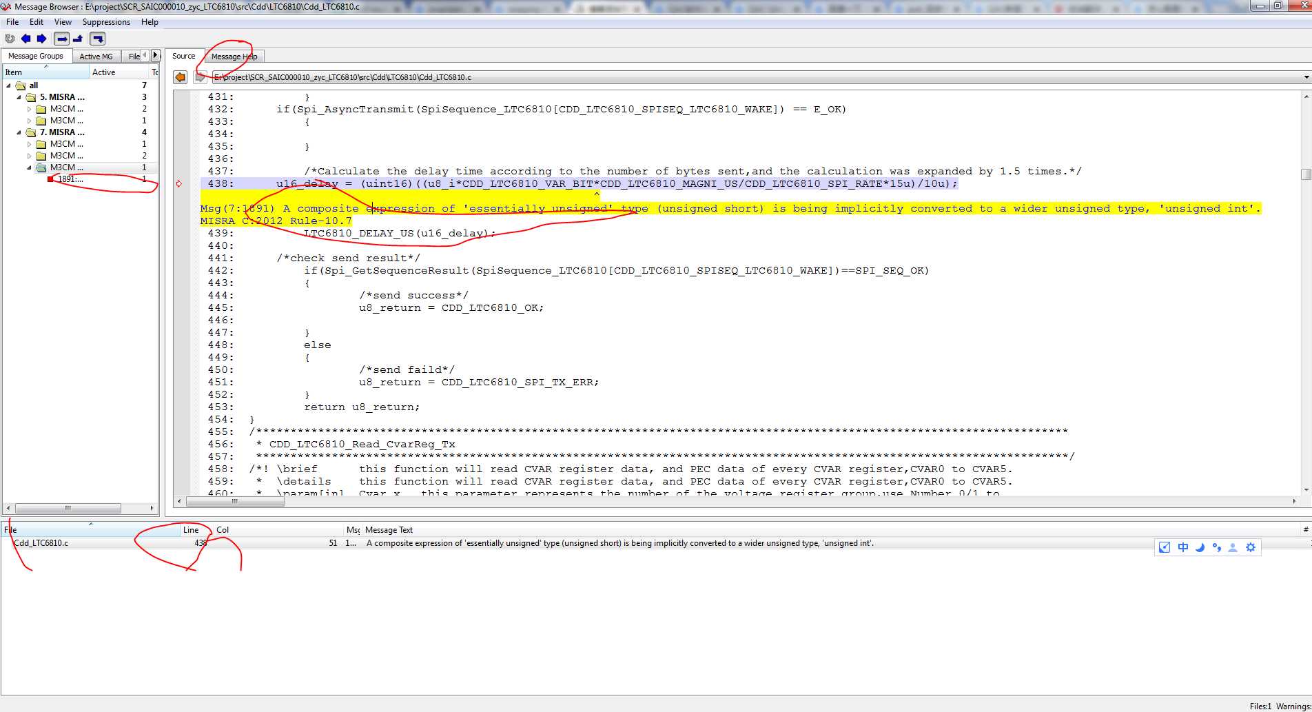Click the IME user account icon

point(1233,547)
